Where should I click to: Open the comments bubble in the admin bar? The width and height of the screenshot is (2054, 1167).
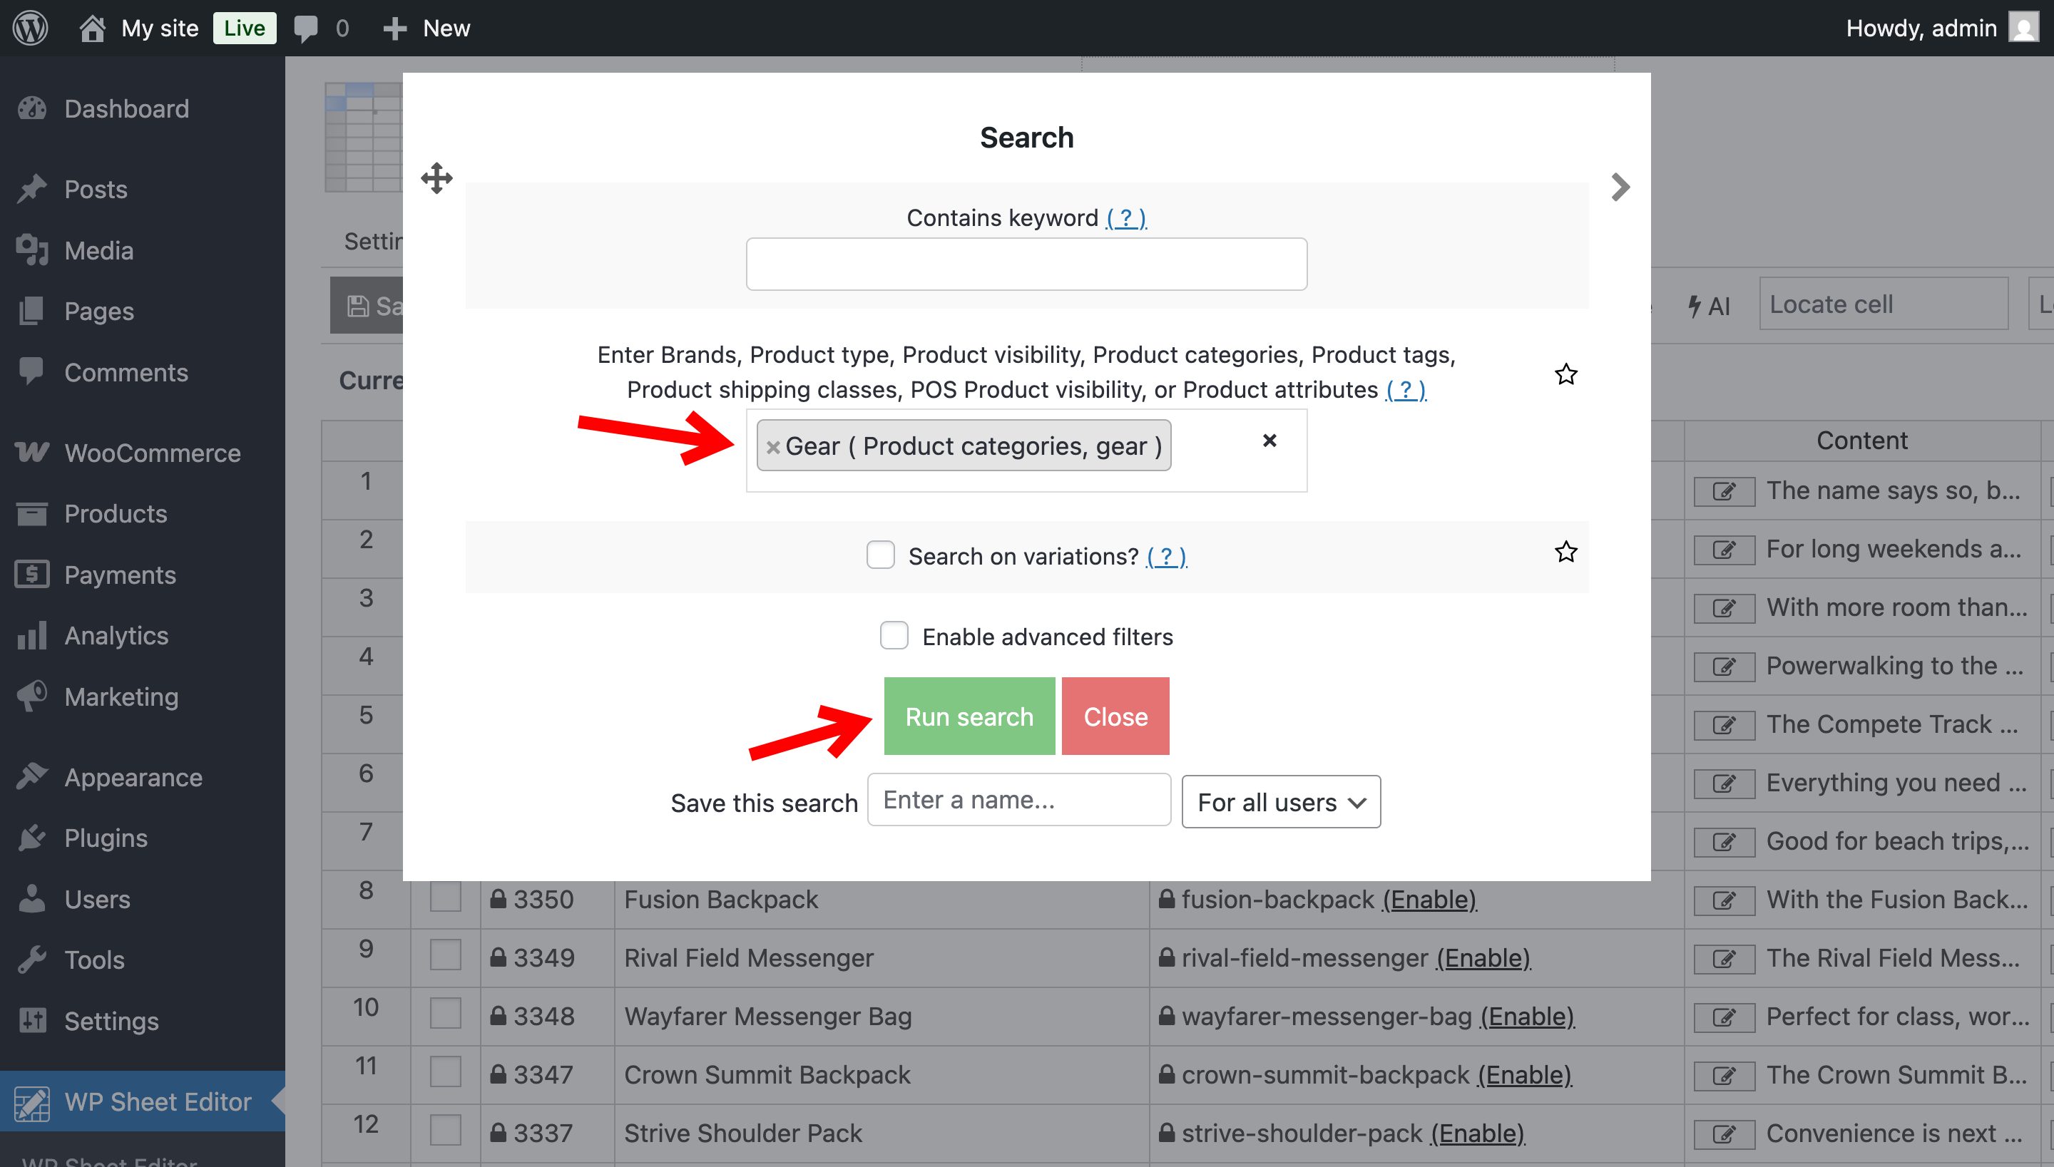(305, 28)
